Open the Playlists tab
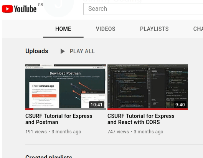This screenshot has height=158, width=203. [x=154, y=29]
